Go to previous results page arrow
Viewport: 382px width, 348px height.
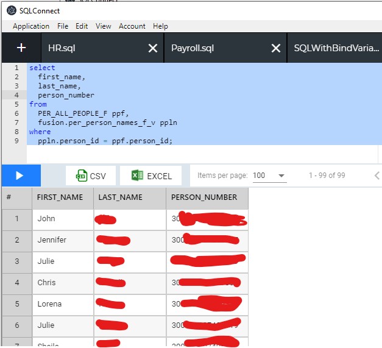coord(377,176)
